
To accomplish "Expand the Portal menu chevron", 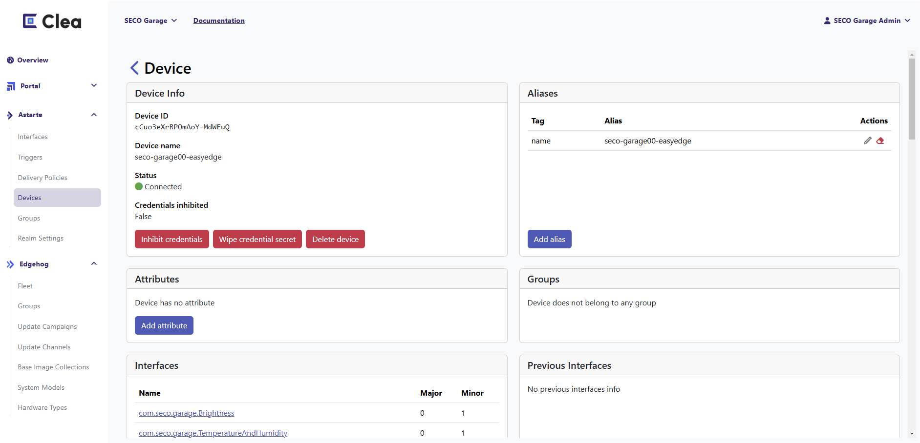I will point(94,86).
